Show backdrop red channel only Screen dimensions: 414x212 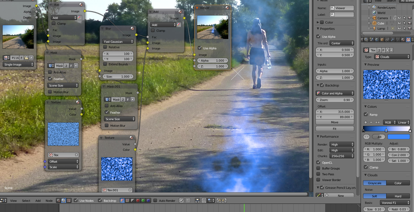coord(138,200)
